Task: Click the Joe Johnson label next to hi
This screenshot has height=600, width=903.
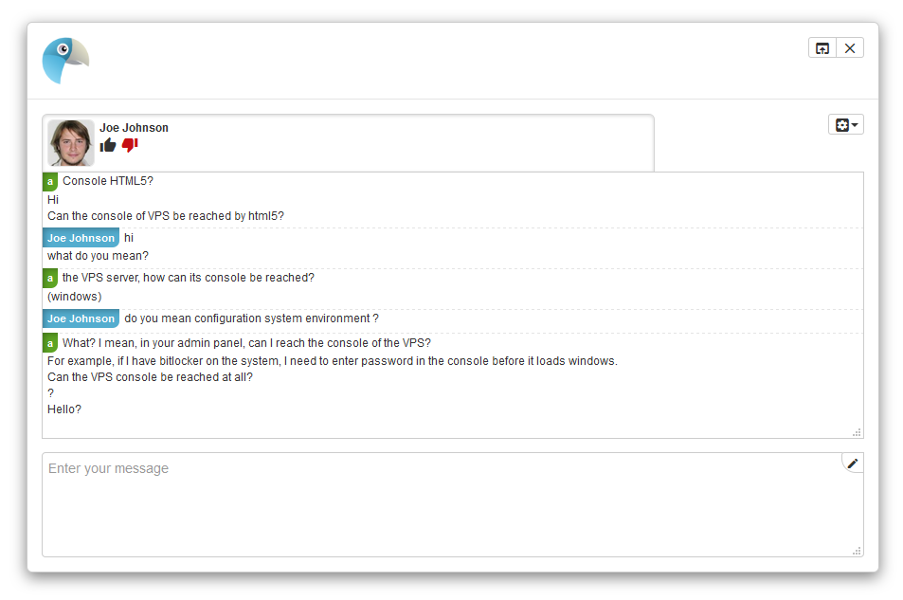Action: (81, 238)
